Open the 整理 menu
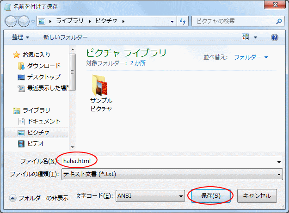Viewport: 289px width, 213px height. pyautogui.click(x=21, y=37)
